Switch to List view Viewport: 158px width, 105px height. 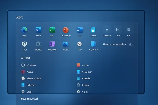click(x=129, y=31)
